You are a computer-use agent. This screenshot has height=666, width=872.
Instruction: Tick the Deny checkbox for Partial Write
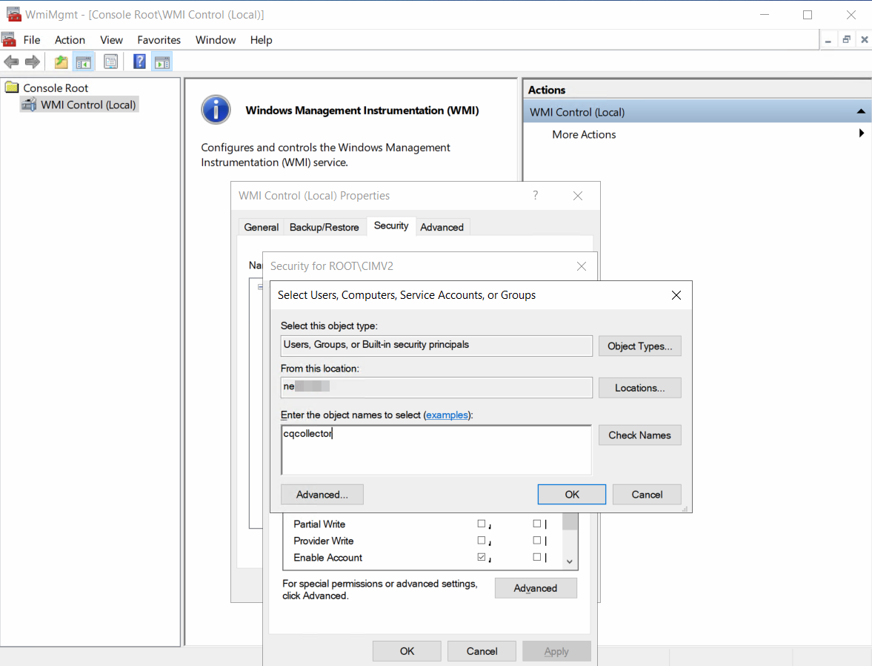[x=536, y=524]
